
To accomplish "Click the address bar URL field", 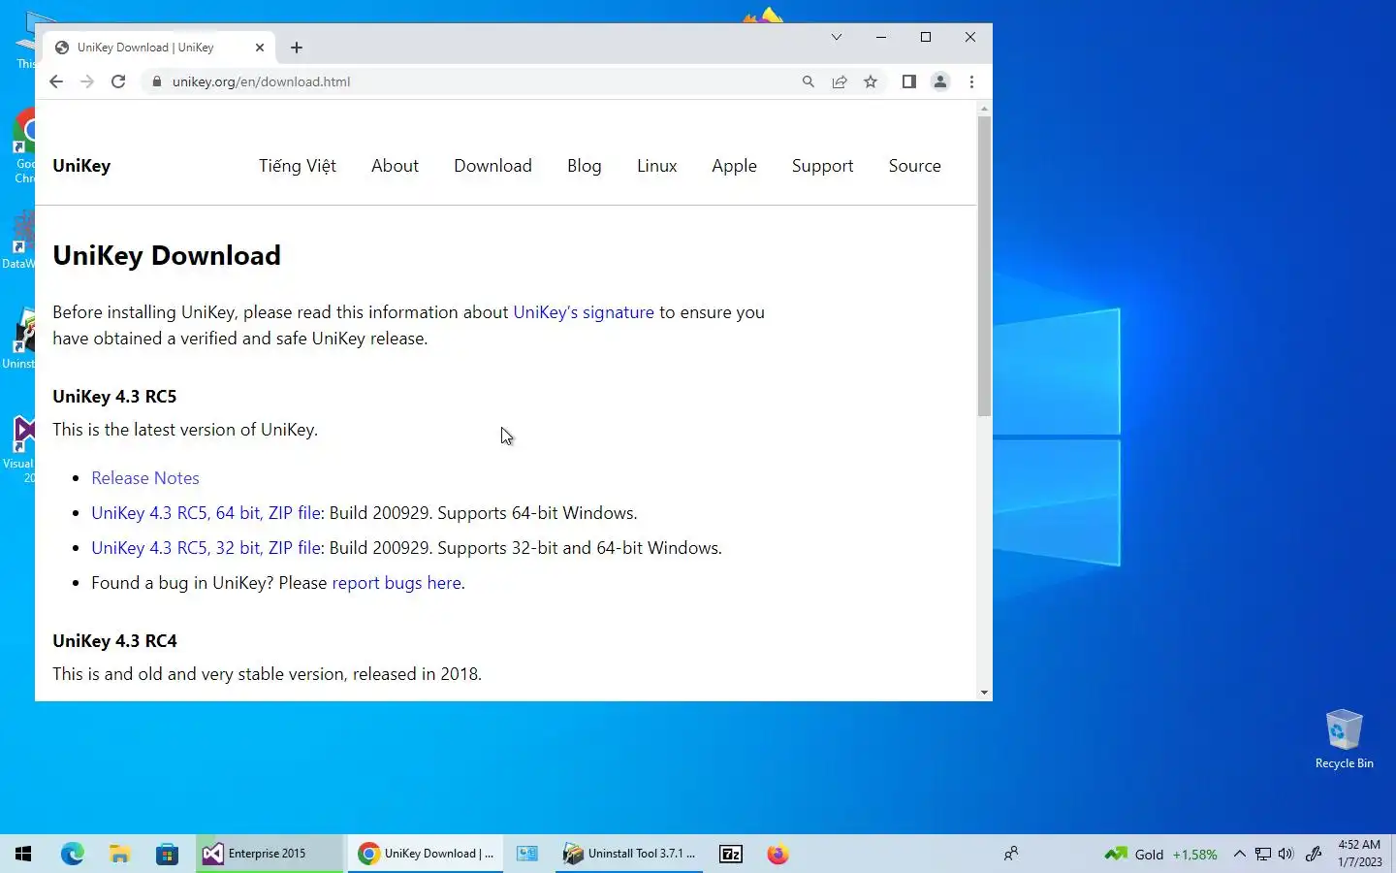I will coord(475,81).
